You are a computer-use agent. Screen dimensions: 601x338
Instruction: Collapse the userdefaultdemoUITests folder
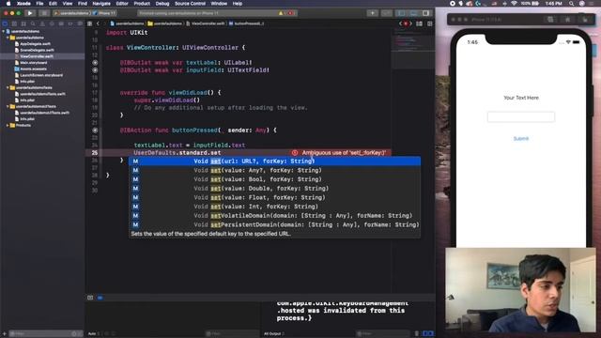[x=8, y=106]
